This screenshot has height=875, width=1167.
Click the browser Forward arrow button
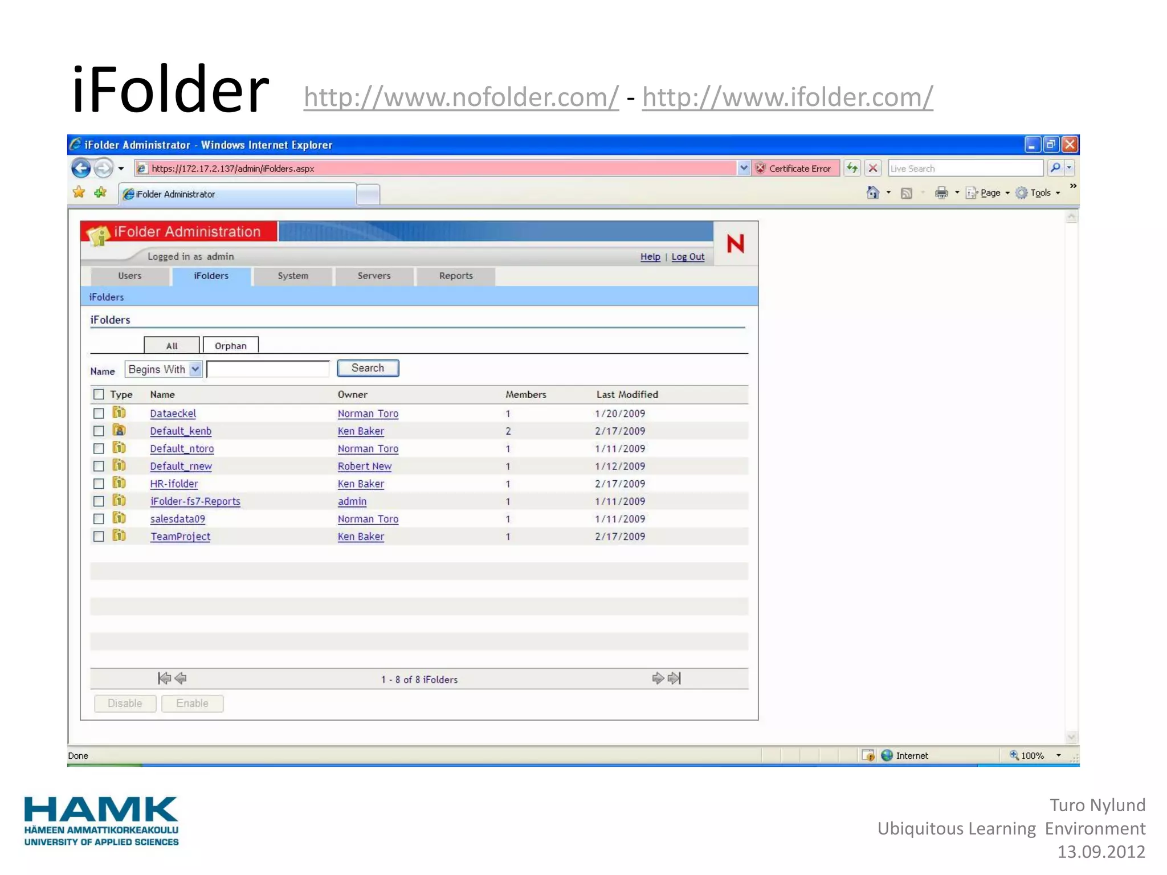(x=103, y=168)
